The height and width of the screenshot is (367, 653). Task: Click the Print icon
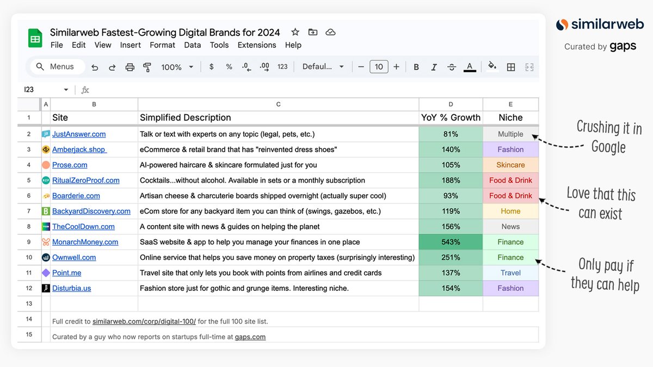point(130,67)
